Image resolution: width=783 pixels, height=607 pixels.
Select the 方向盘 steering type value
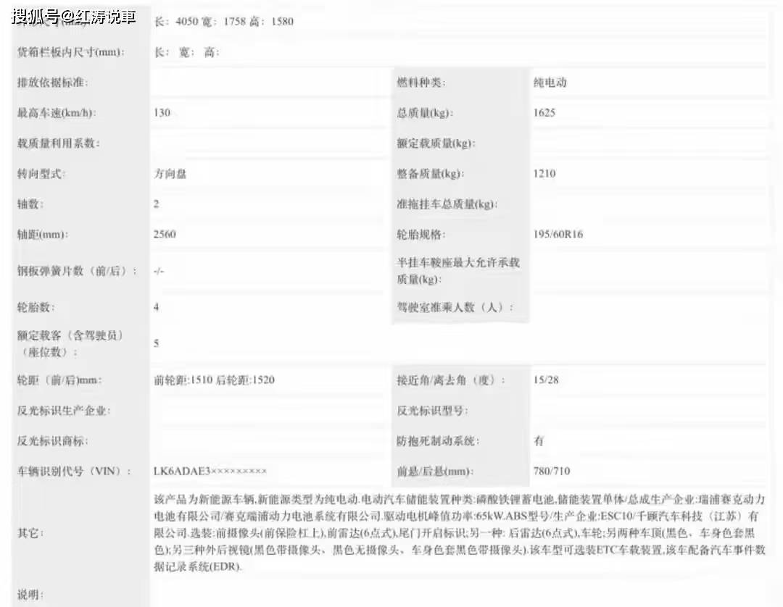pyautogui.click(x=170, y=174)
